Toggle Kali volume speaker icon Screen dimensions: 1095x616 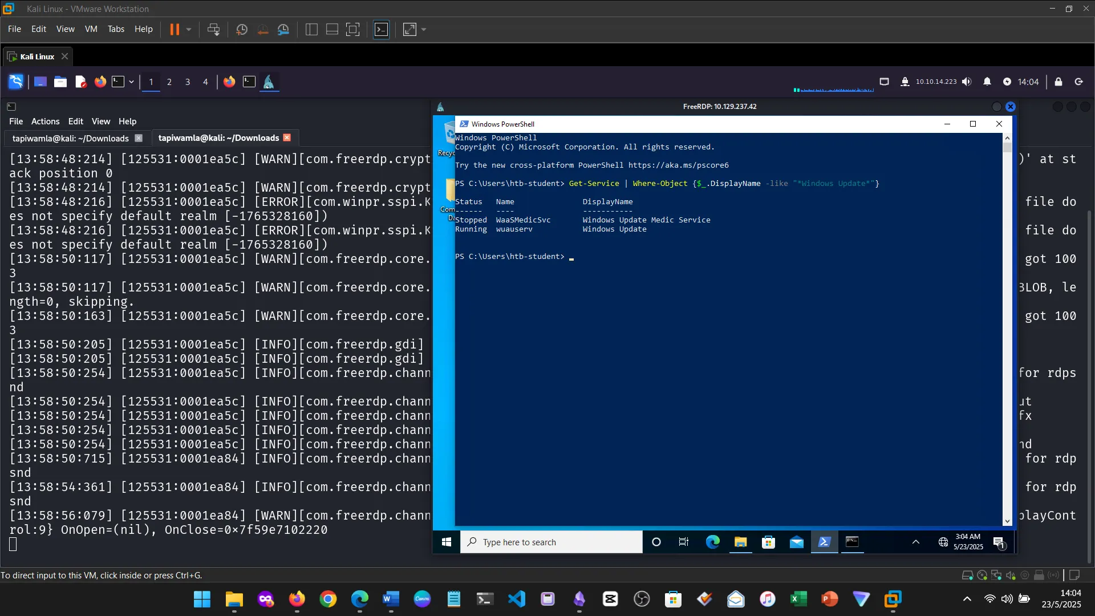point(967,82)
